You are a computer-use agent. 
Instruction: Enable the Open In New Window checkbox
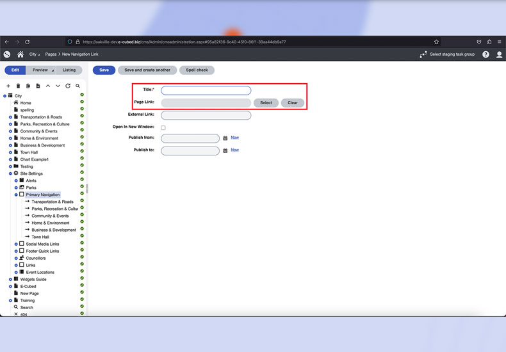pyautogui.click(x=163, y=128)
